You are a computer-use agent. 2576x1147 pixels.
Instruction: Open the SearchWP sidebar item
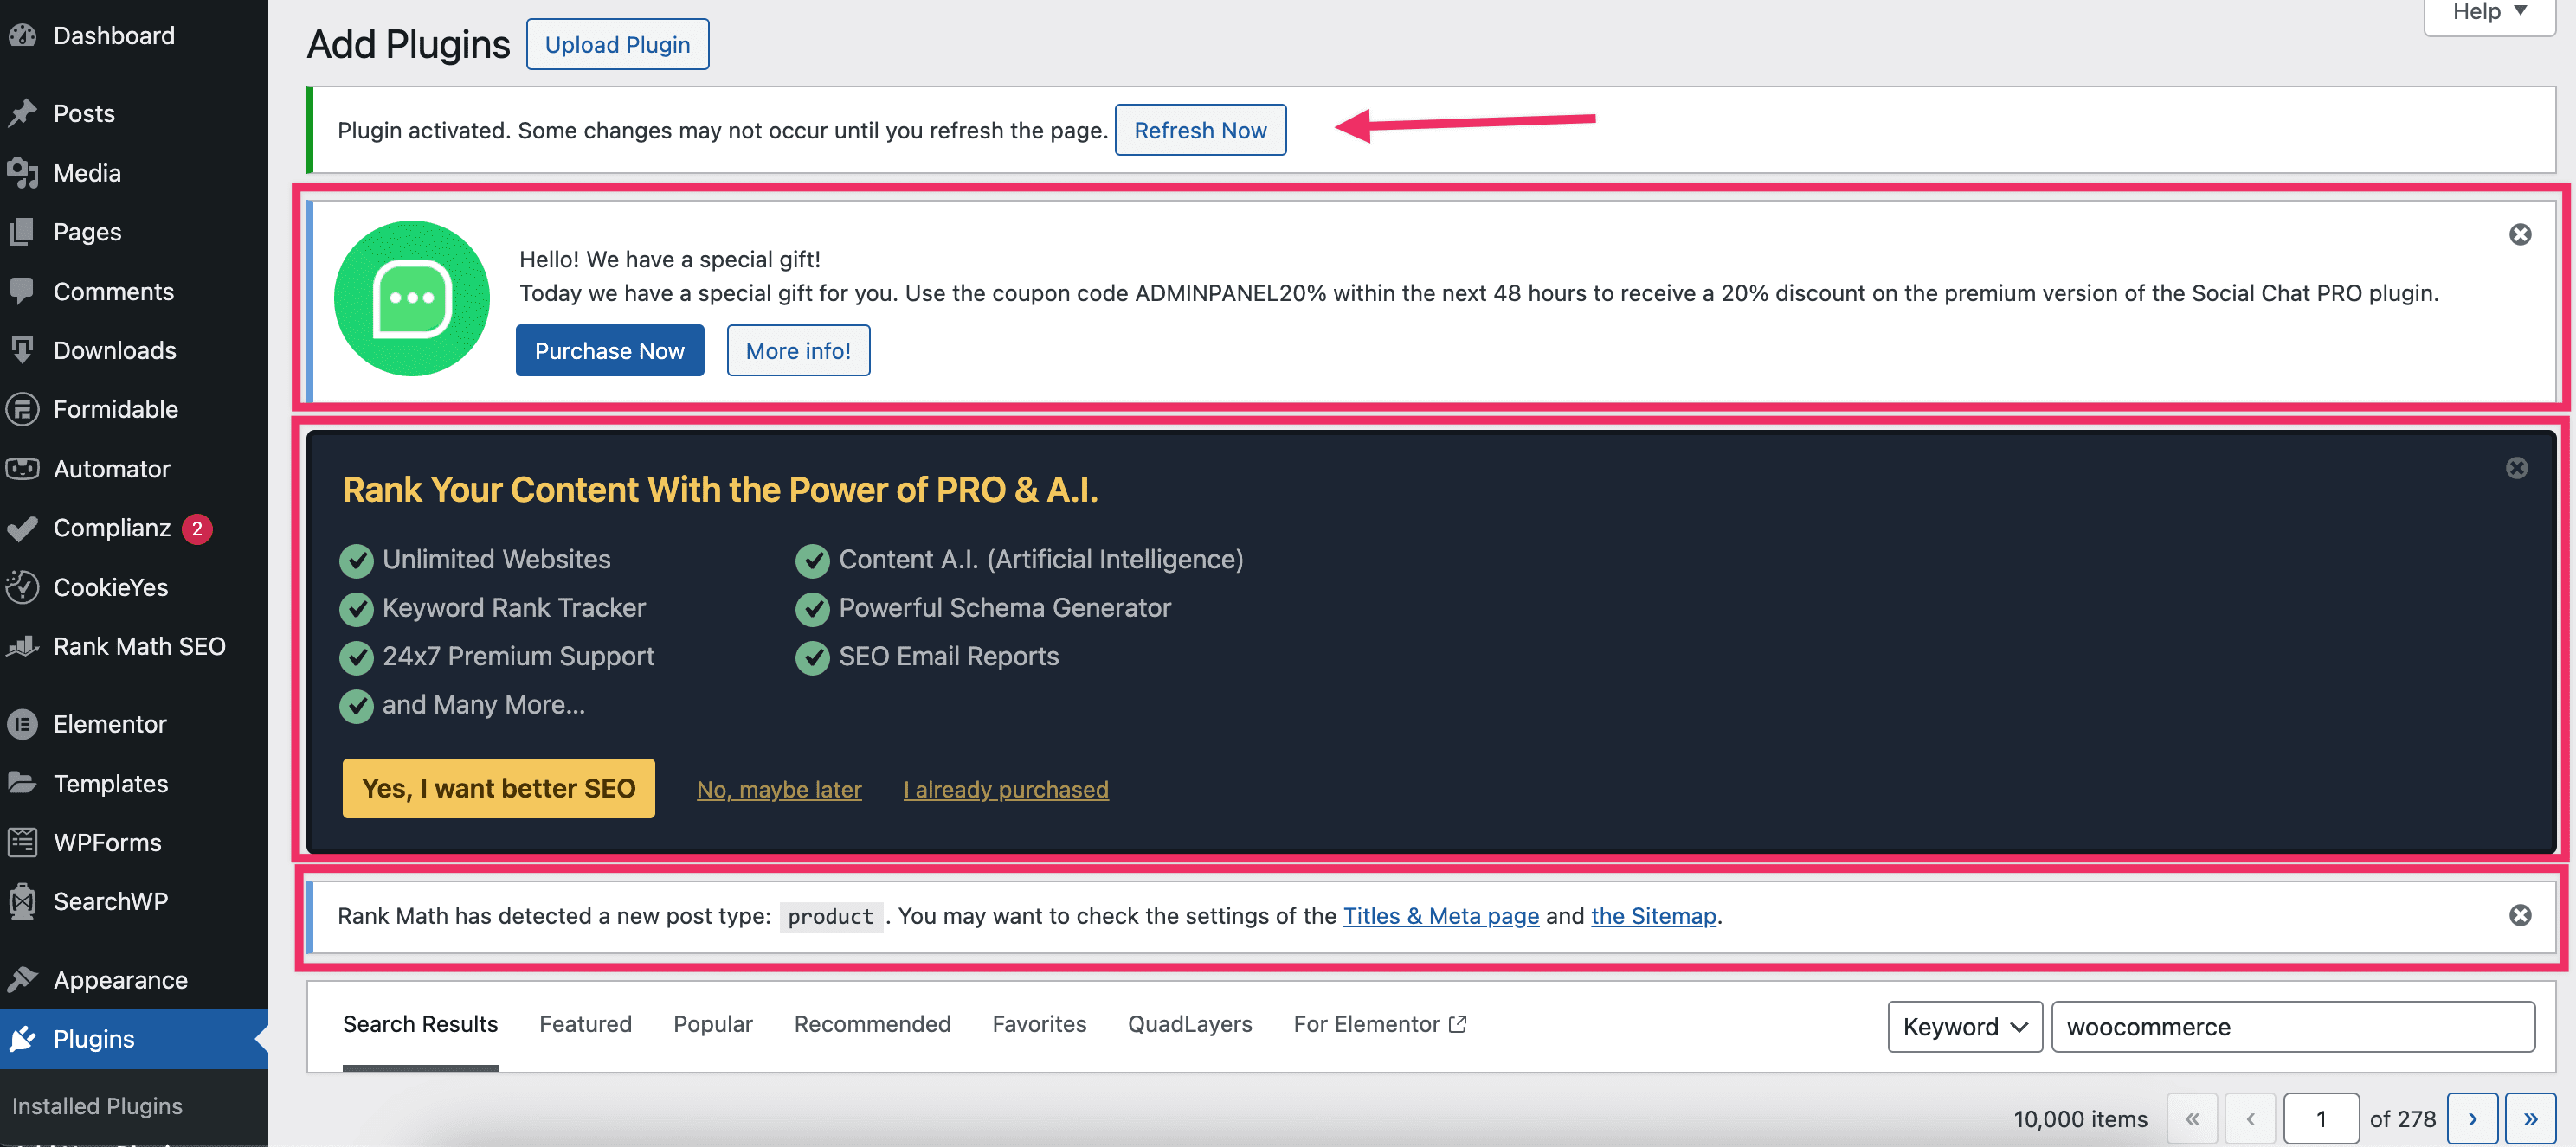111,901
